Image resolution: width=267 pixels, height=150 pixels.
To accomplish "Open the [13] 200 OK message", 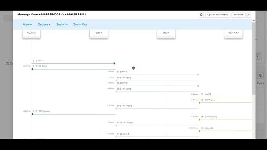I will tap(207, 128).
